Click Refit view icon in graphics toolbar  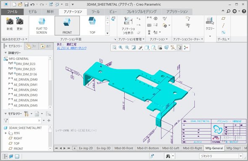(114, 47)
